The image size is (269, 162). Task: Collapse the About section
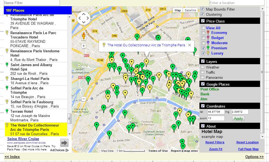[203, 126]
